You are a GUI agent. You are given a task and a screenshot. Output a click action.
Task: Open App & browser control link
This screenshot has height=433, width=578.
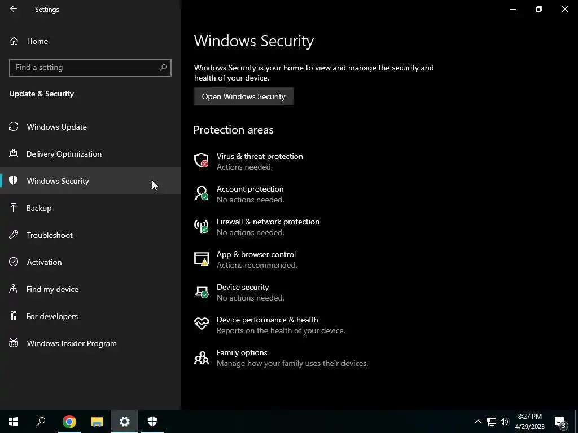(256, 254)
